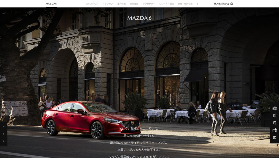
Task: Click the stacked layers icon beside 購入検討モデル
Action: 232,4
